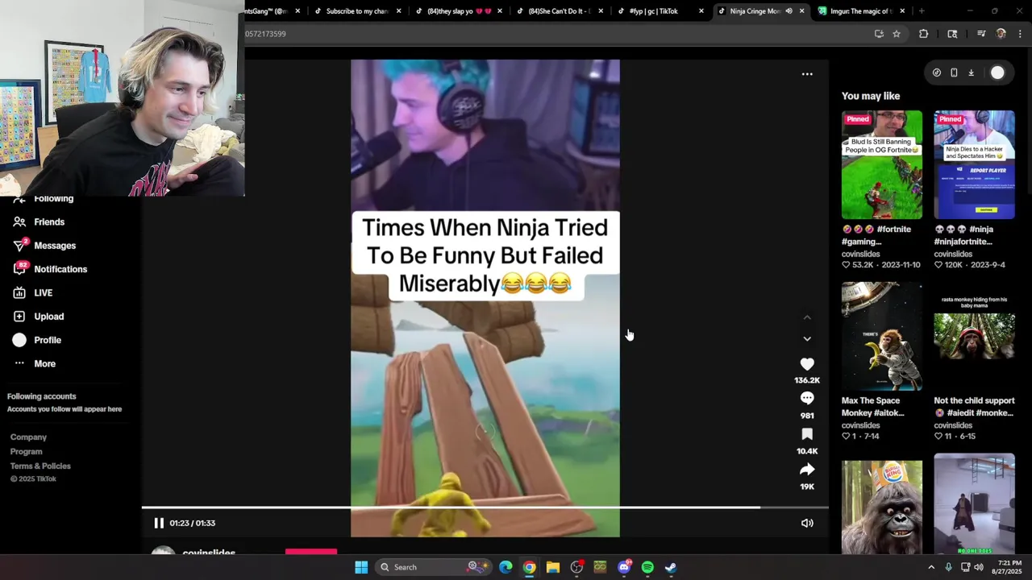Open the pinned 'Ninja Dies to a Hacker' thumbnail
This screenshot has width=1032, height=580.
[x=974, y=165]
